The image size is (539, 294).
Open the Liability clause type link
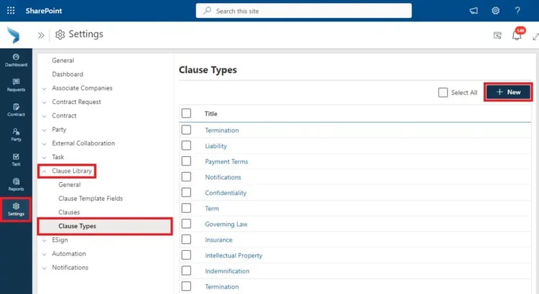coord(216,146)
